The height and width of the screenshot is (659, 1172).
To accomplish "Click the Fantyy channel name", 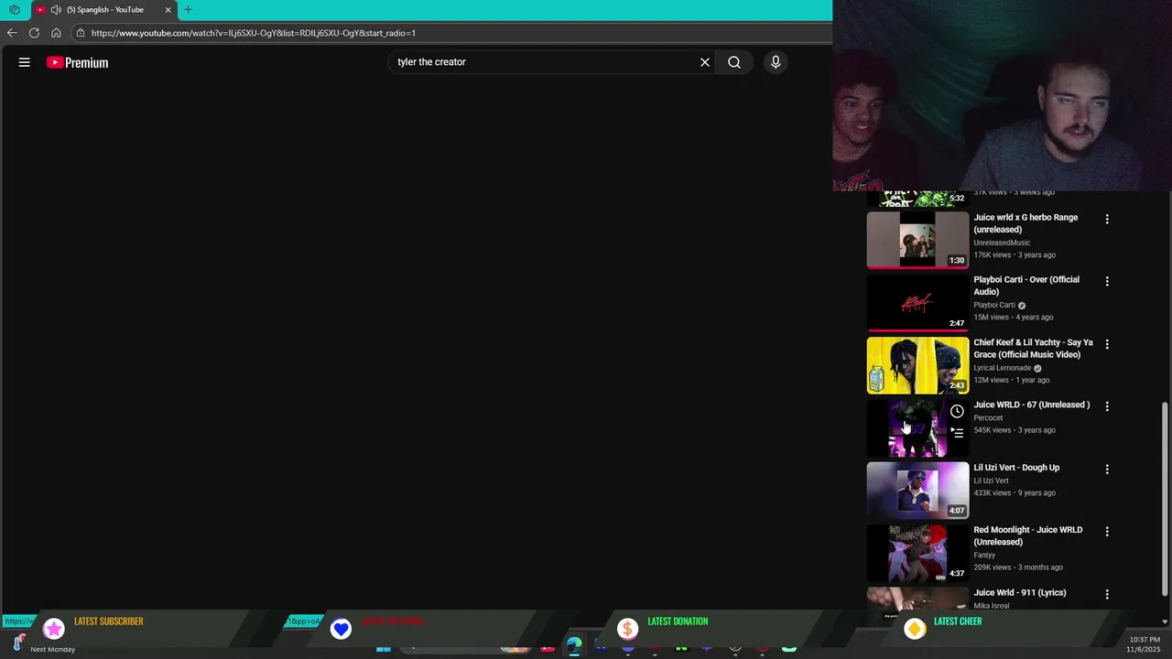I will [984, 555].
